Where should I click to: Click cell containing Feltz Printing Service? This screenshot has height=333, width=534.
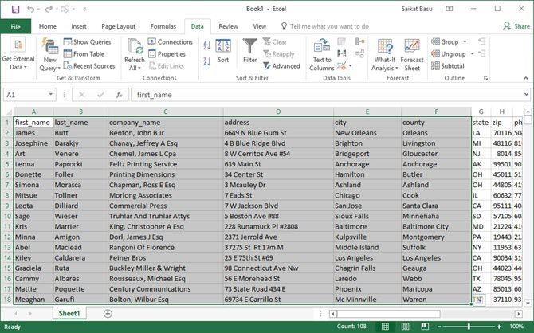[x=165, y=164]
